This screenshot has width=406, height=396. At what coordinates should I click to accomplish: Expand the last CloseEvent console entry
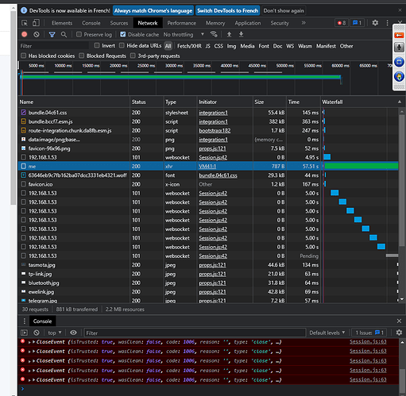29,380
